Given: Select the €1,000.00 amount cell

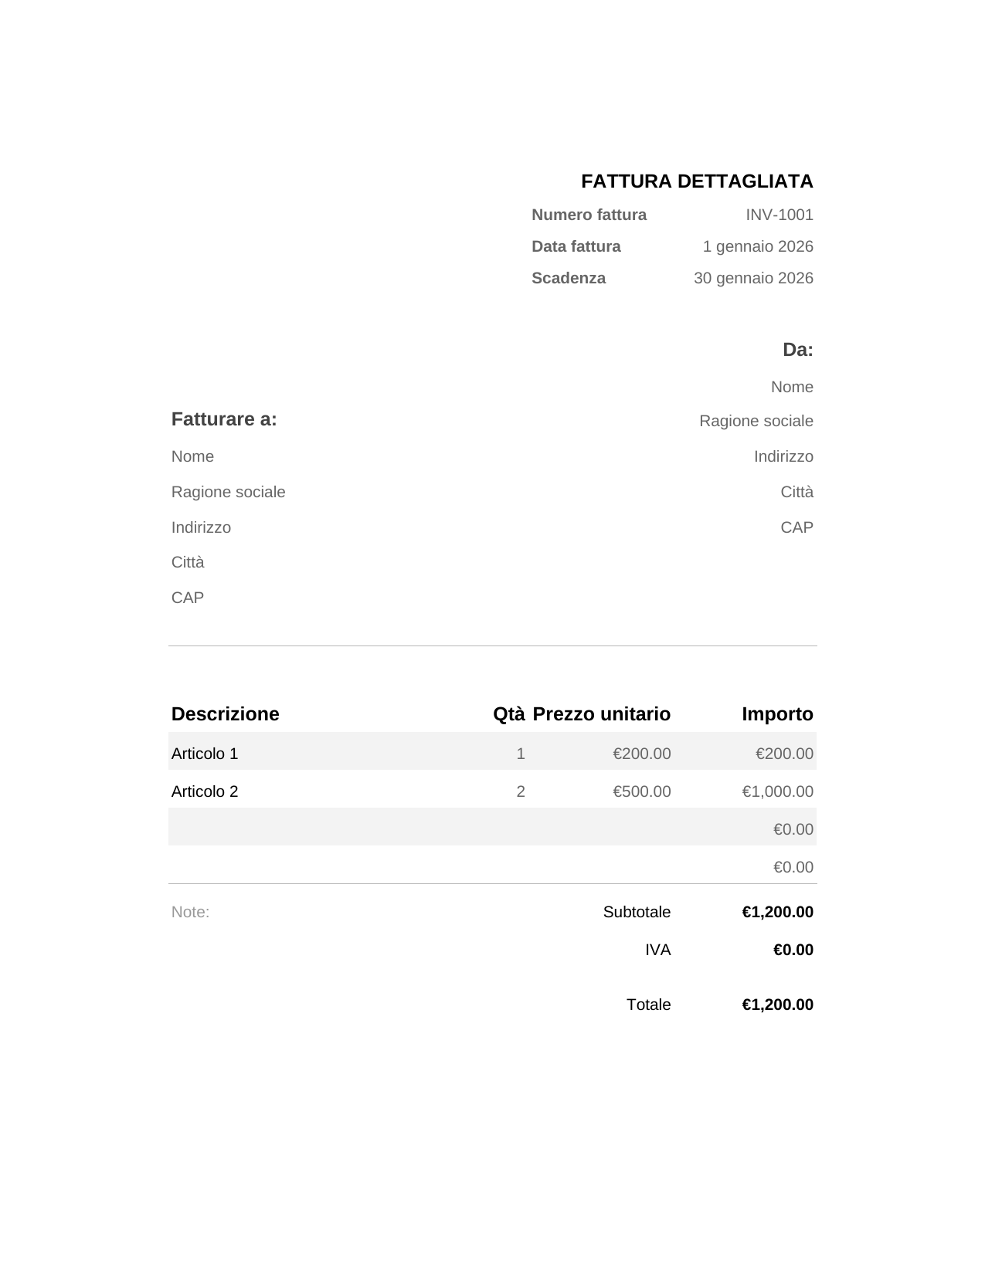Looking at the screenshot, I should [x=778, y=791].
